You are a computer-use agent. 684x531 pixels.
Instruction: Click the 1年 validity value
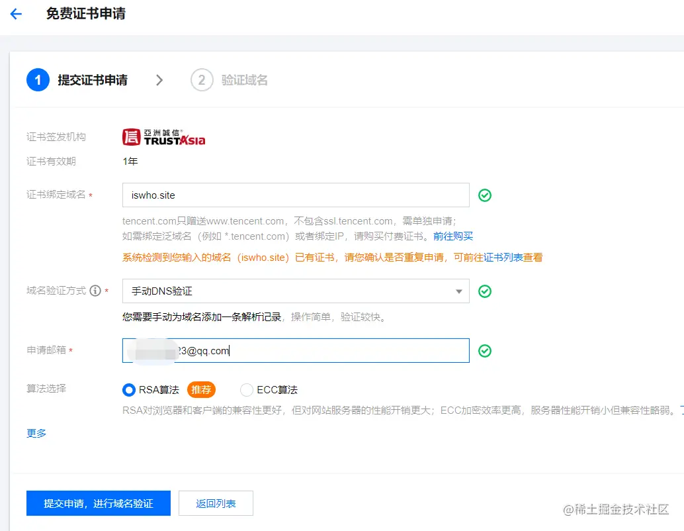[130, 162]
